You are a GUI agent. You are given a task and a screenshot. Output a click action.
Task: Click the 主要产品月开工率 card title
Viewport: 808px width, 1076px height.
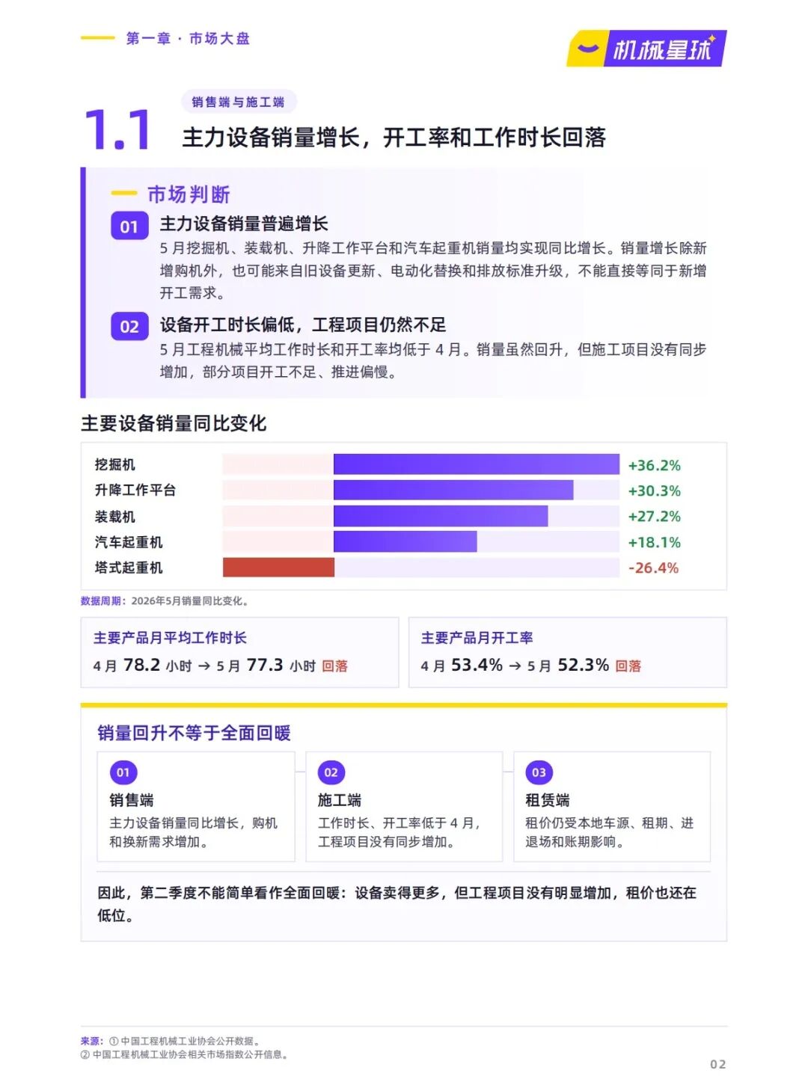[477, 638]
